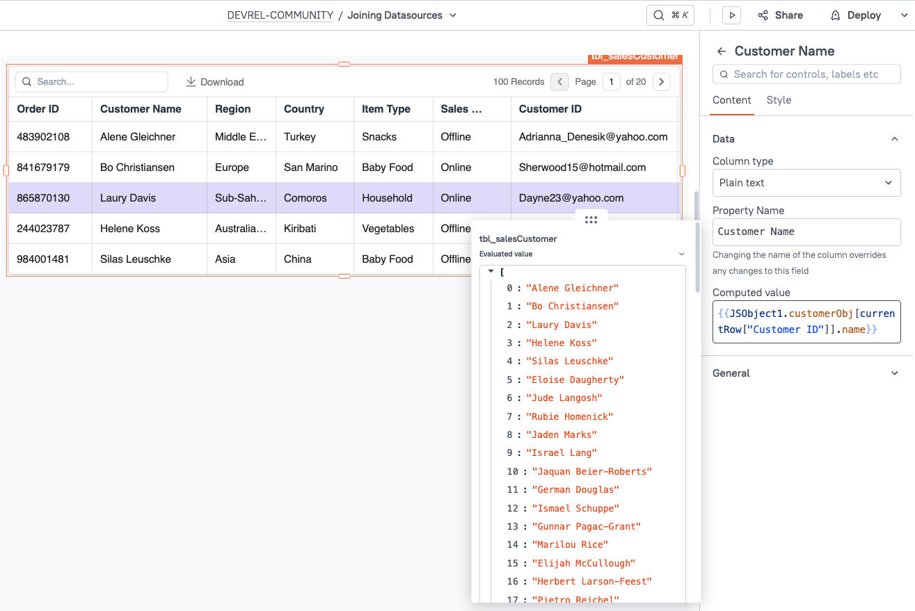Run the app using the play icon

tap(731, 15)
